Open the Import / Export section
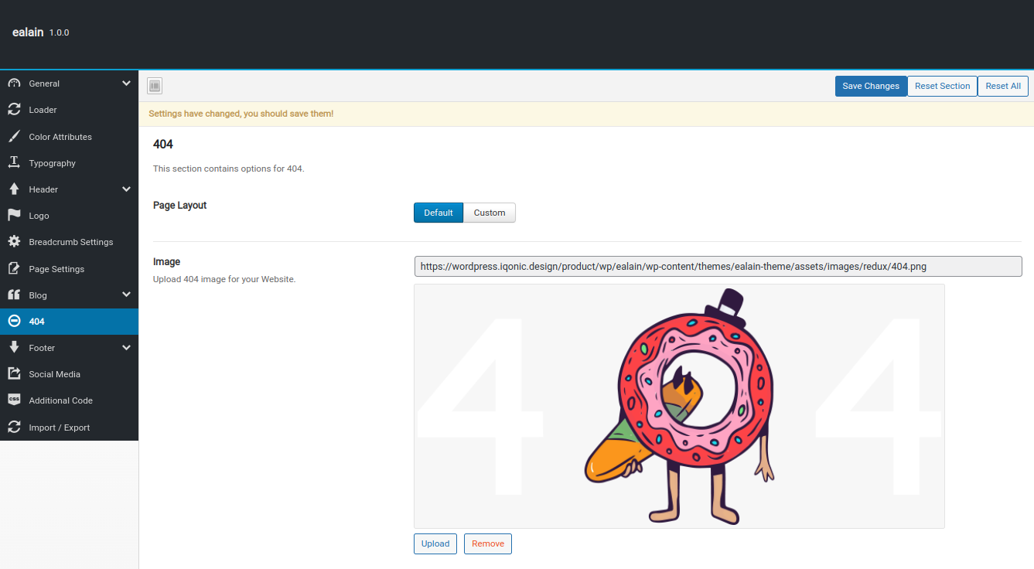1034x569 pixels. (69, 428)
